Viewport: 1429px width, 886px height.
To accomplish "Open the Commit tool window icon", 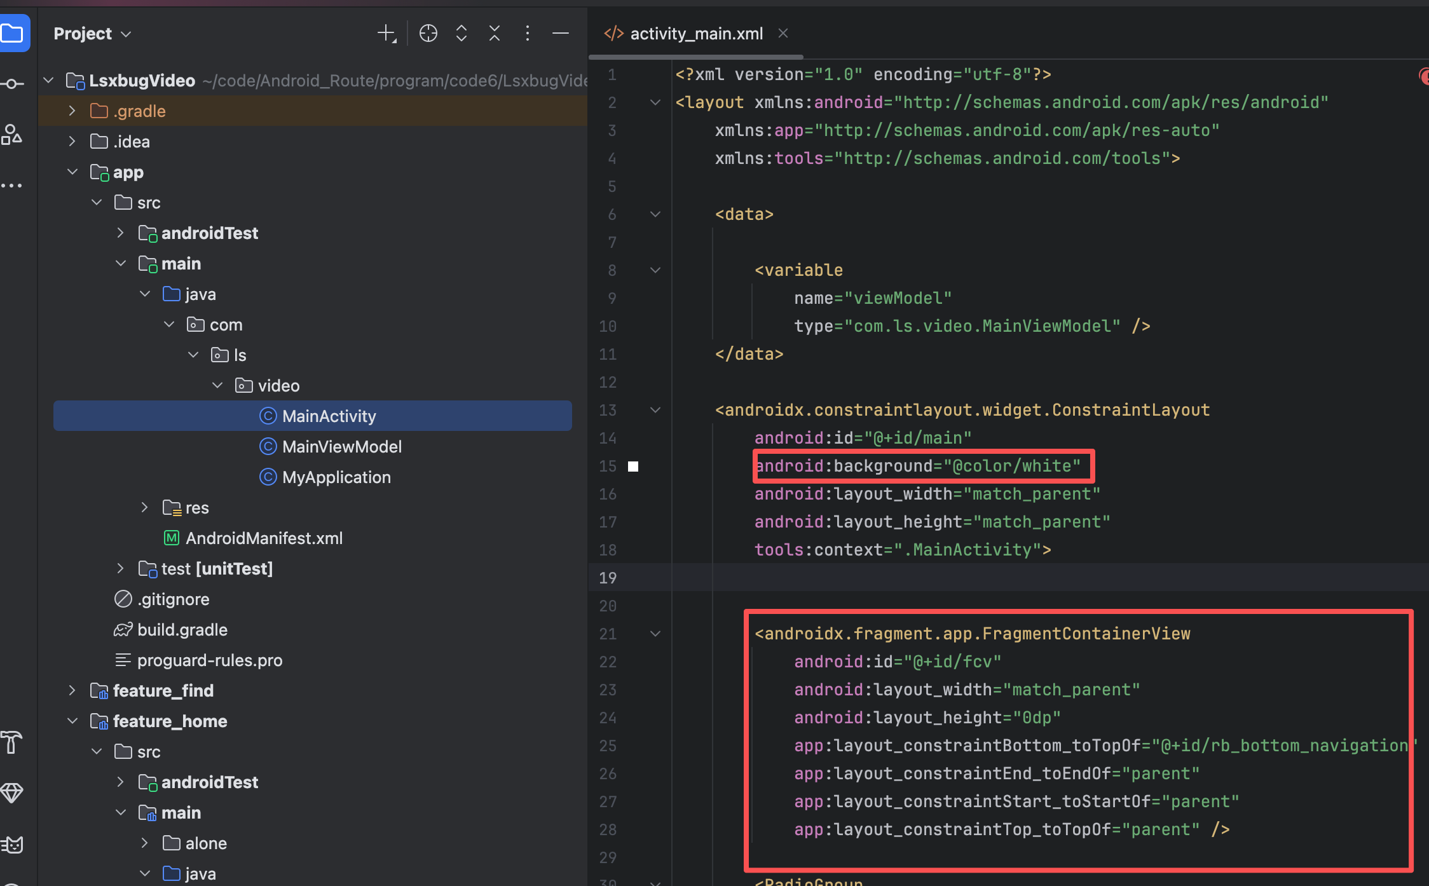I will [13, 84].
